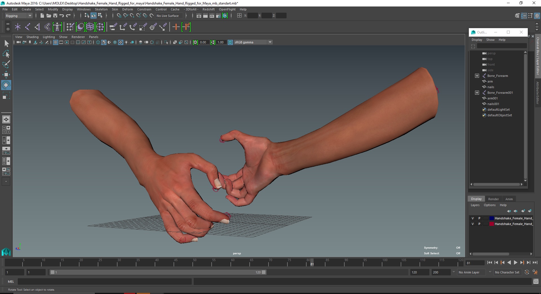Play animation forwards
This screenshot has width=541, height=294.
coord(515,262)
